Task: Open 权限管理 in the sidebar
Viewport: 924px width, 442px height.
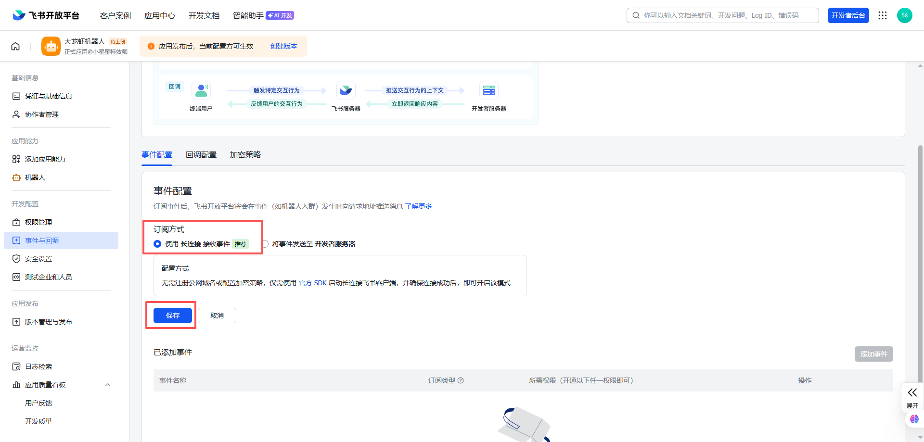Action: pos(38,222)
